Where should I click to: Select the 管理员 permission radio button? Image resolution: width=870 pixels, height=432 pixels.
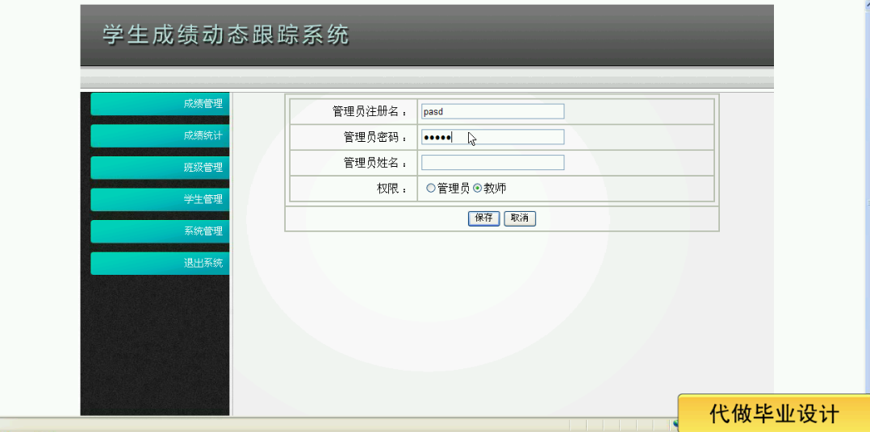(431, 189)
